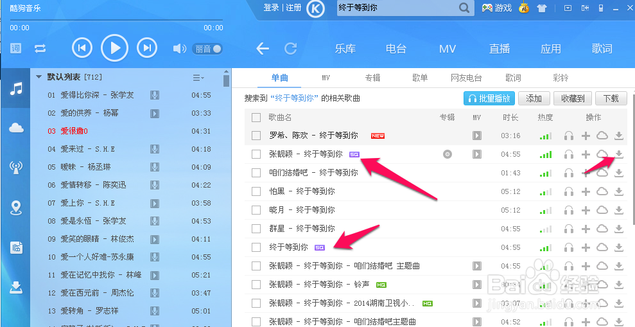Check the 群星 - 终于等到你 row
This screenshot has height=327, width=635.
tap(256, 229)
